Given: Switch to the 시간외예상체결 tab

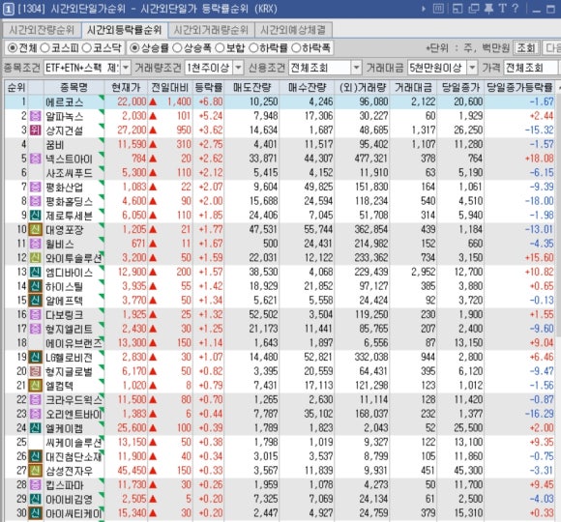Looking at the screenshot, I should [x=293, y=30].
